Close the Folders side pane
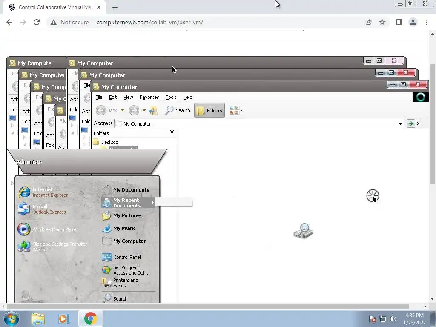Viewport: 436px width, 327px height. tap(172, 132)
